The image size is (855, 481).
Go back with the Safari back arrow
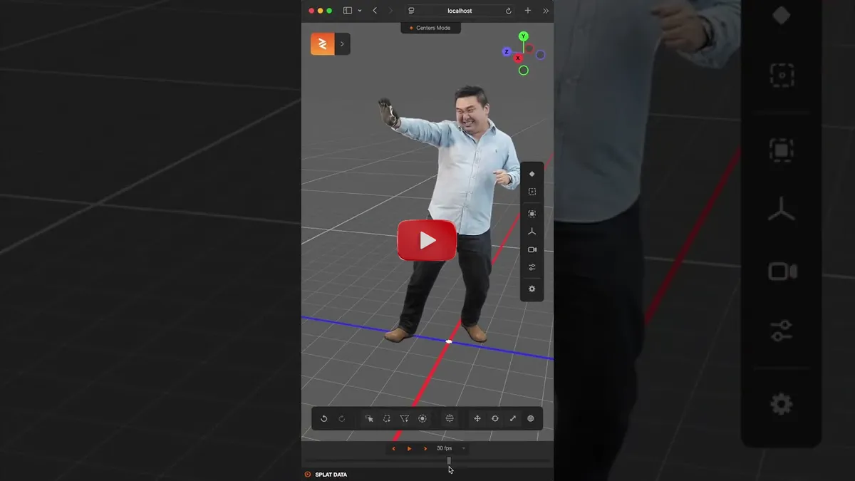375,11
